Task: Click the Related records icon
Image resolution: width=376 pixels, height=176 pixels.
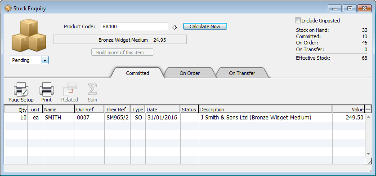Action: click(x=70, y=89)
